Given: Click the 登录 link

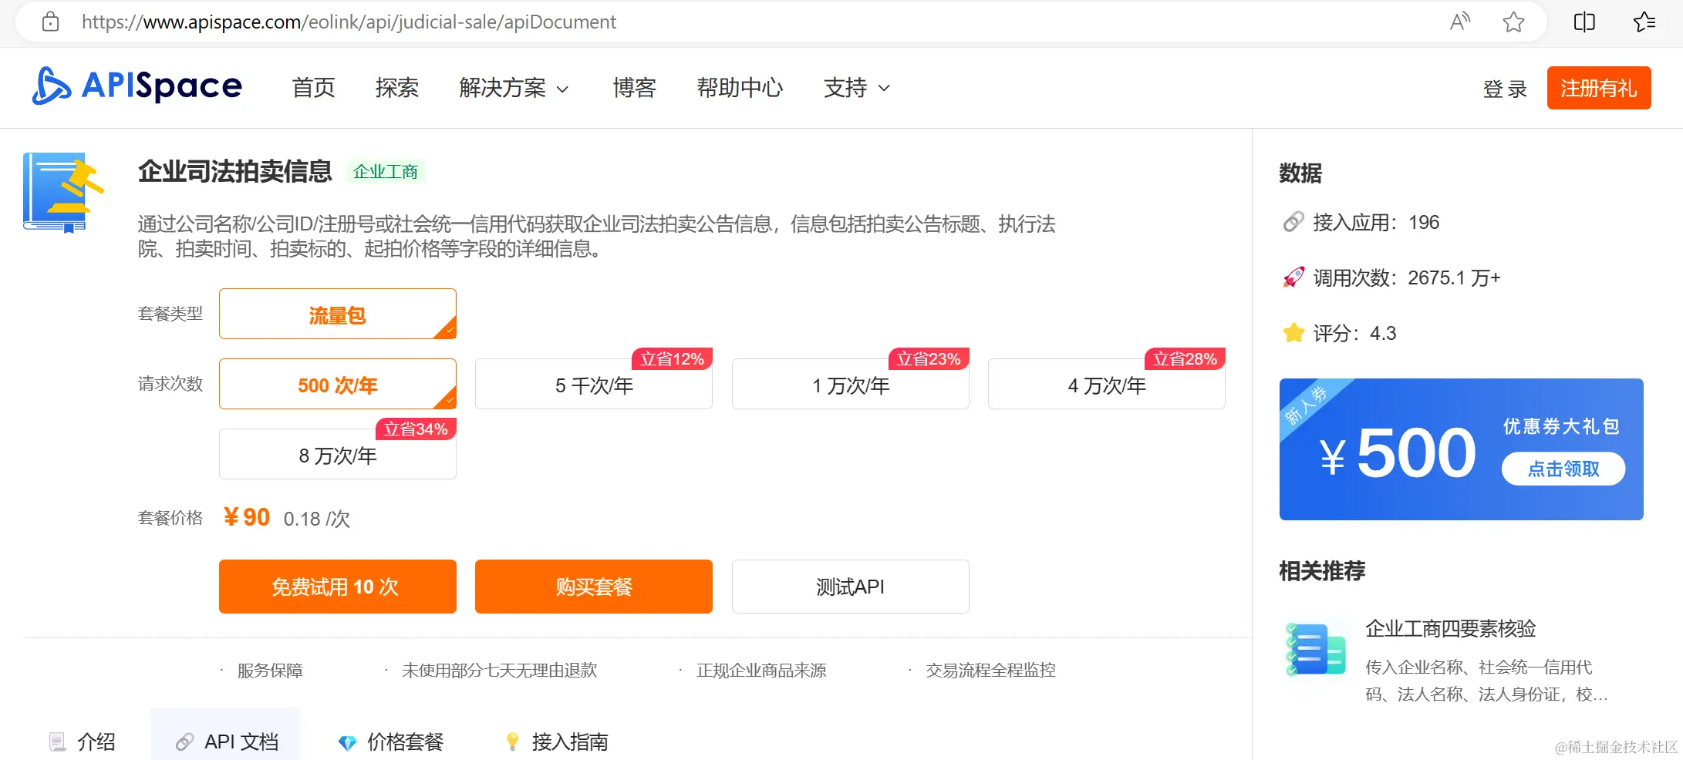Looking at the screenshot, I should (x=1505, y=89).
